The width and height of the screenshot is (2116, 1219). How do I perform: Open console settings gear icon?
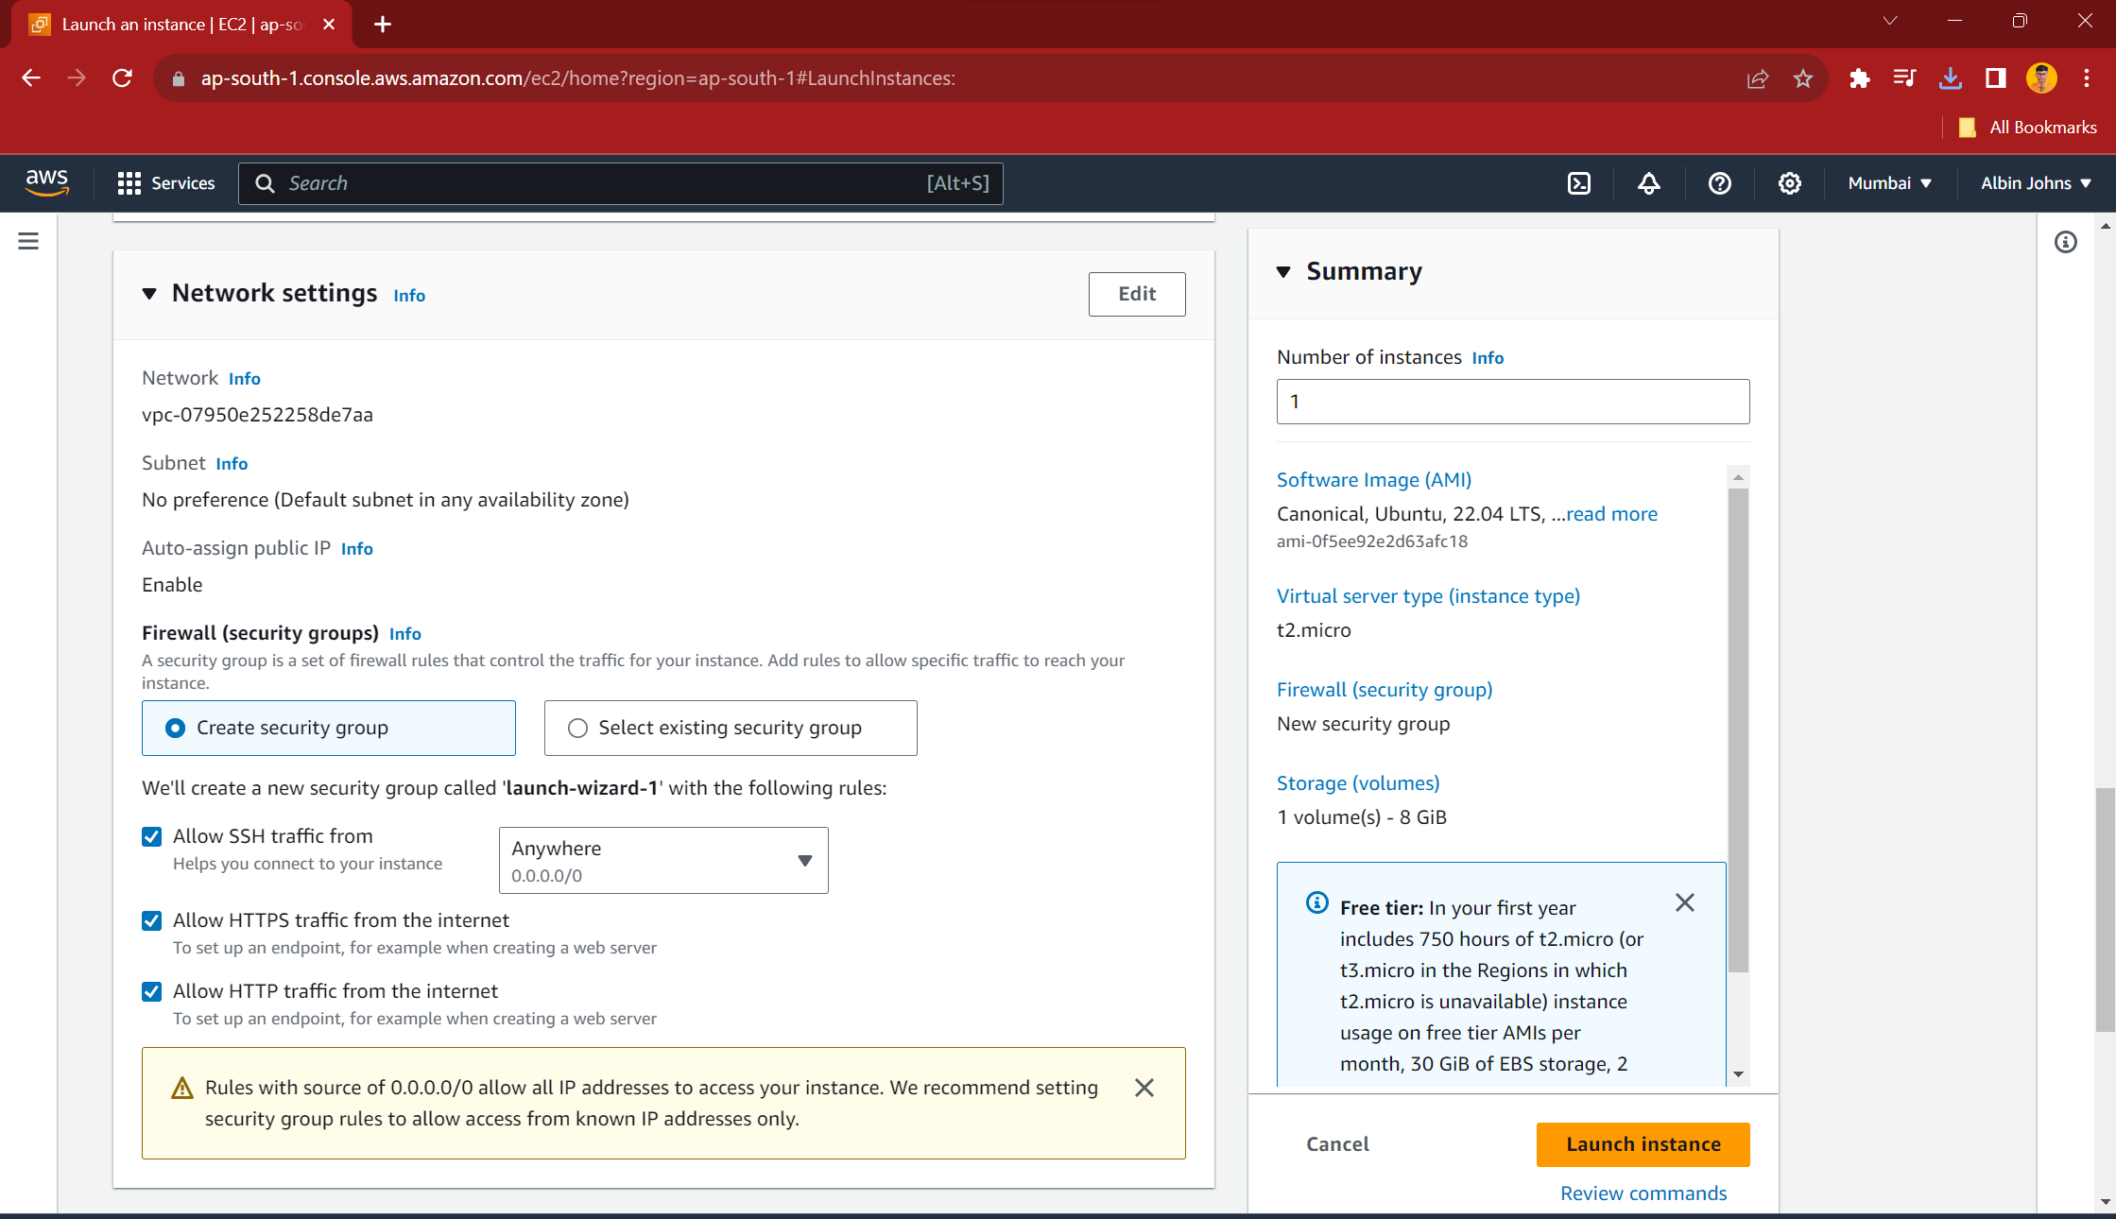[1789, 183]
